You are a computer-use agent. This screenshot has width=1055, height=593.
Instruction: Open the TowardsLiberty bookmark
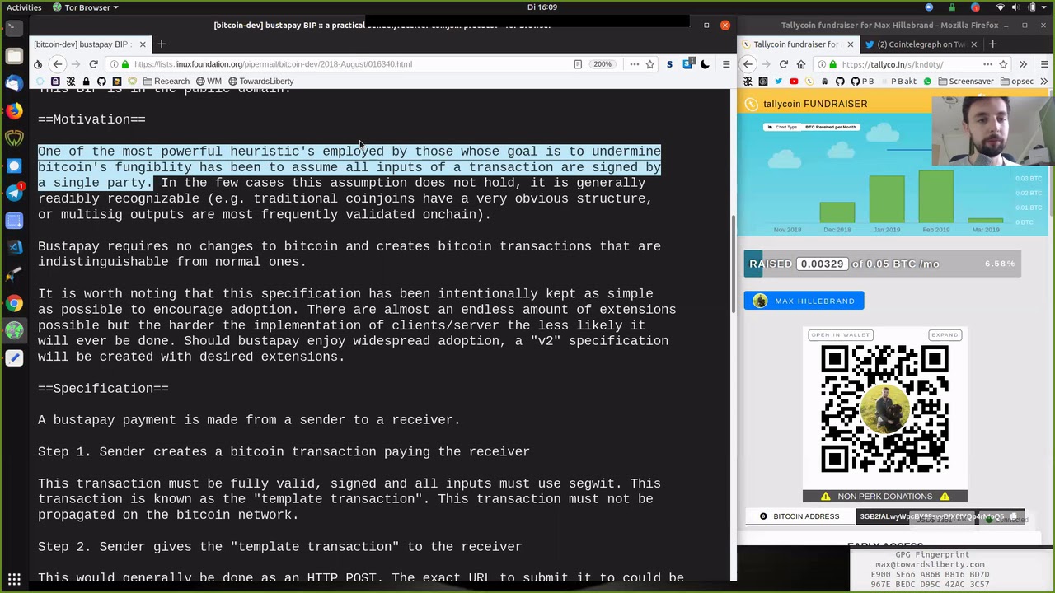(x=260, y=82)
